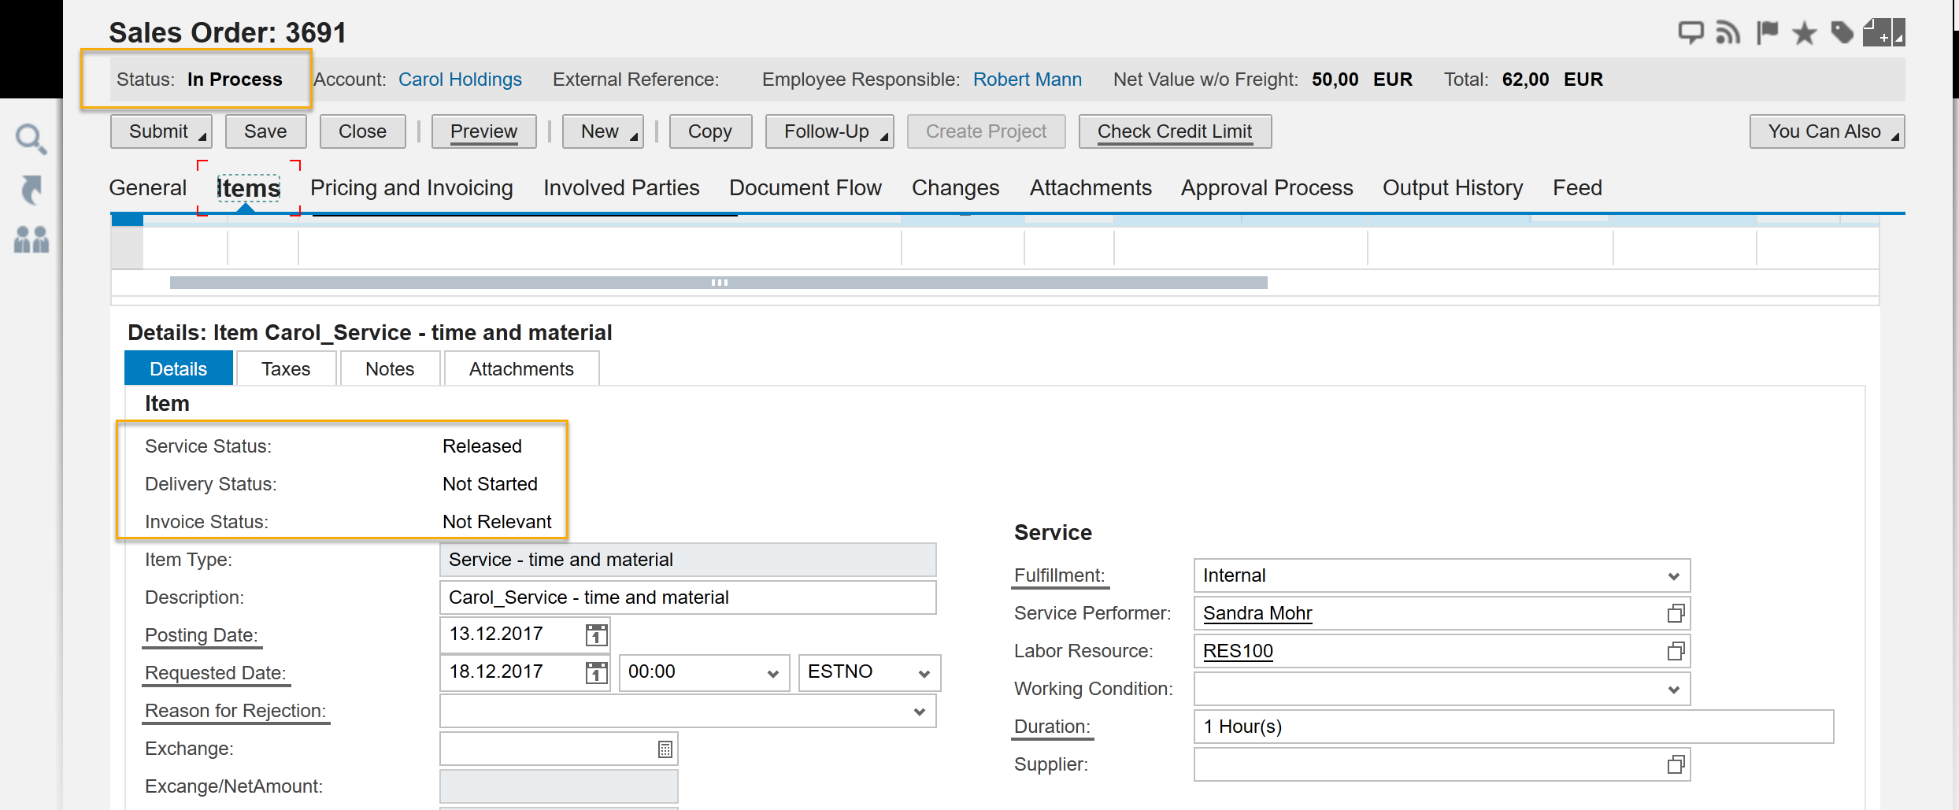Flag this sales order
This screenshot has height=810, width=1959.
tap(1768, 33)
